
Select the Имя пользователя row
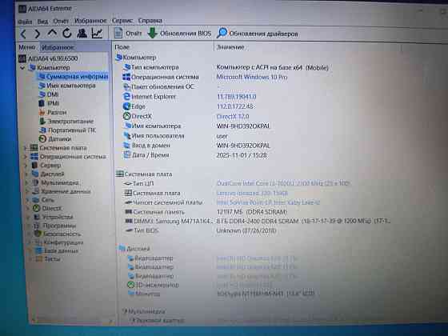click(x=176, y=136)
